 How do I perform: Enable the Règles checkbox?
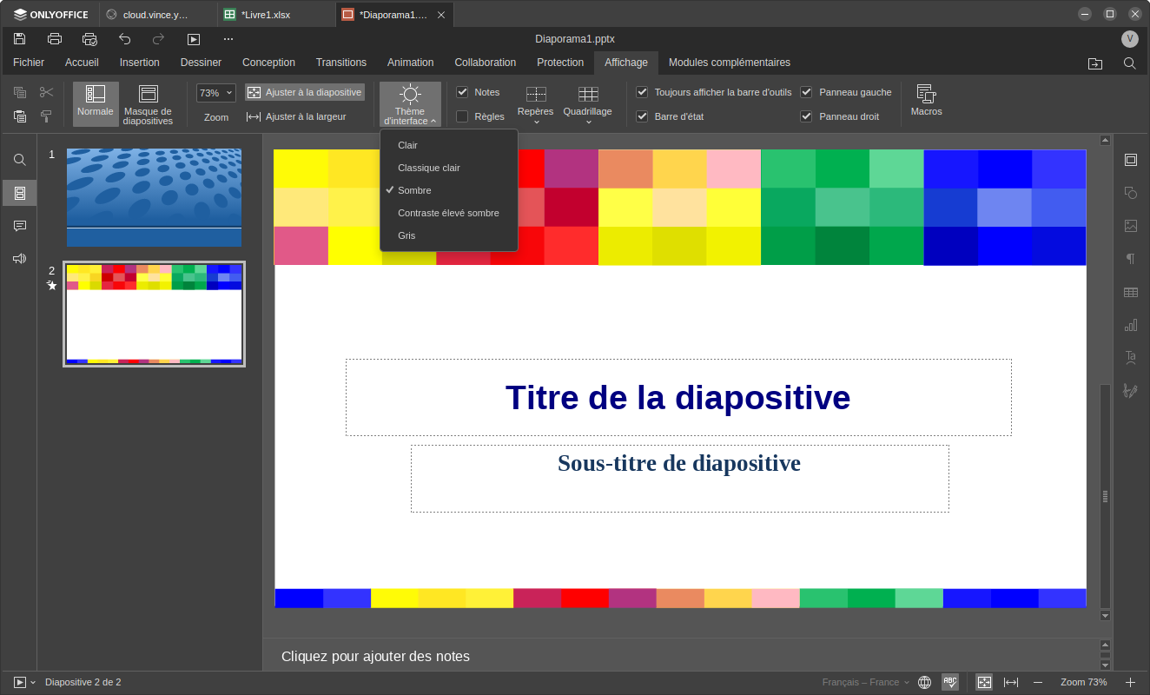(463, 116)
